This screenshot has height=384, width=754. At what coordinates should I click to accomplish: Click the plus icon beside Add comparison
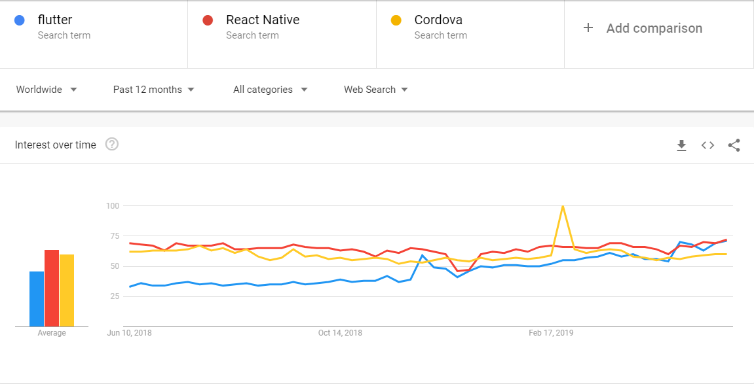588,28
